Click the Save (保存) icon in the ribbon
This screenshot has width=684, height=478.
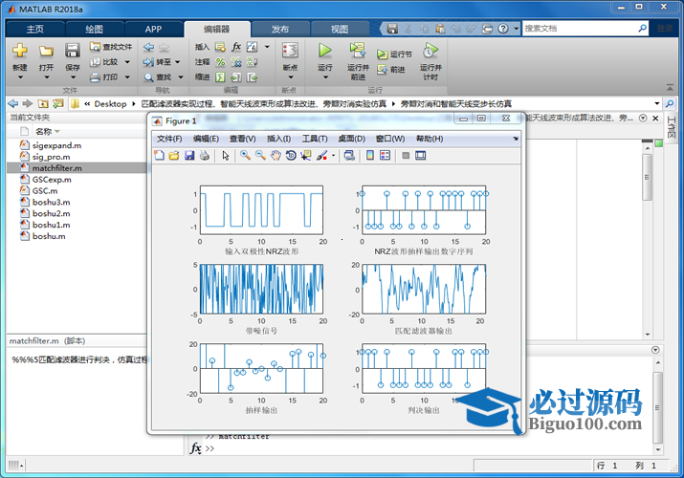tap(73, 51)
